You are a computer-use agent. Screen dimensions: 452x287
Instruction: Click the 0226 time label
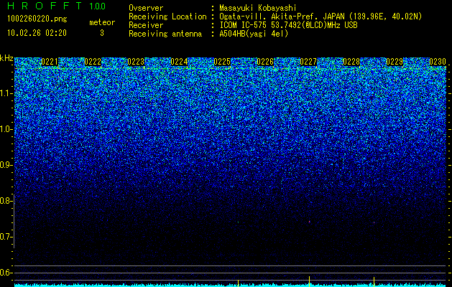point(265,62)
